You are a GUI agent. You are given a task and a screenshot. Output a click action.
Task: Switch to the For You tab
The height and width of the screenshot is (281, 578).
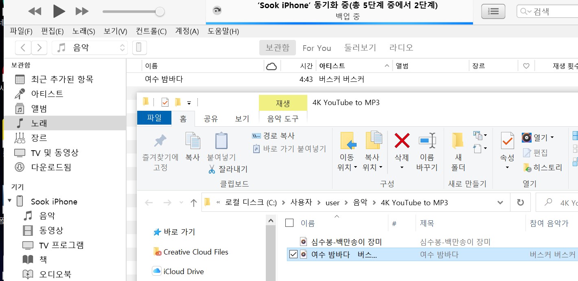(317, 48)
